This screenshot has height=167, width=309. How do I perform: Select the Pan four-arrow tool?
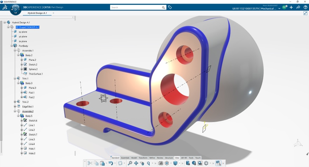click(x=136, y=163)
